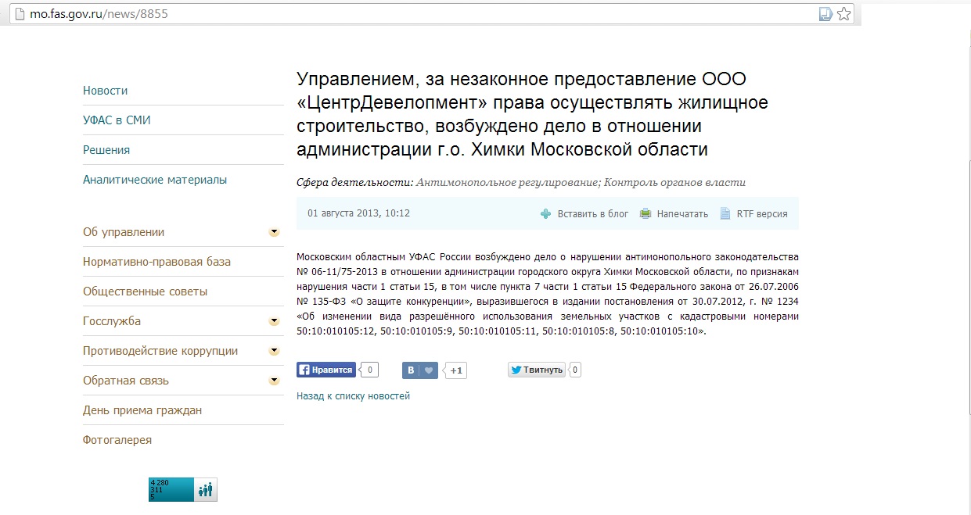
Task: Click the plus icon for Вставить в блог
Action: pos(546,213)
